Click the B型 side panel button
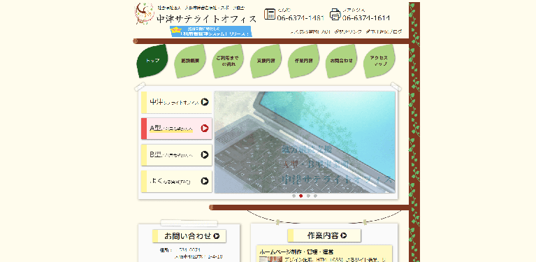 coord(177,154)
